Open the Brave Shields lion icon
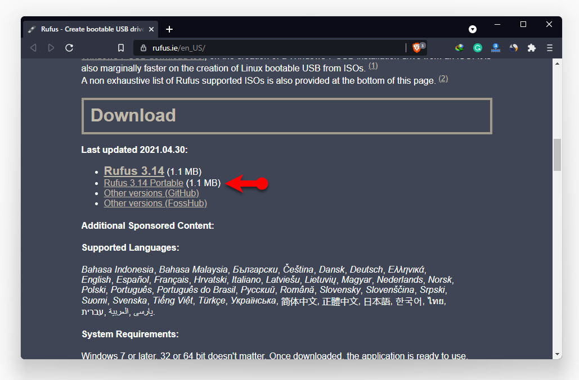This screenshot has height=380, width=579. (416, 48)
